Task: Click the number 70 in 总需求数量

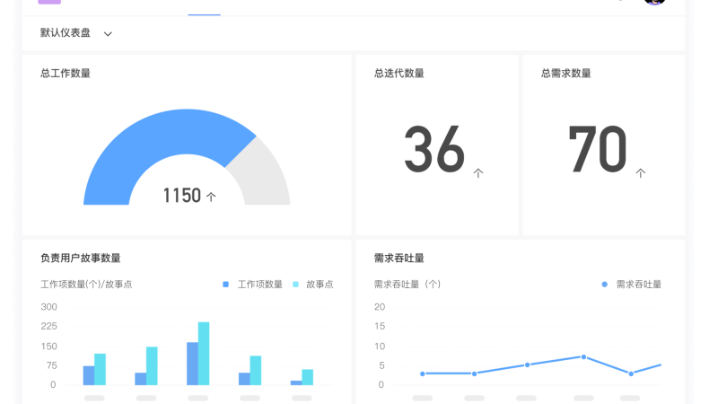Action: [x=598, y=149]
